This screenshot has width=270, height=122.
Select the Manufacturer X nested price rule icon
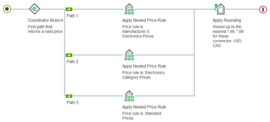coord(129,9)
